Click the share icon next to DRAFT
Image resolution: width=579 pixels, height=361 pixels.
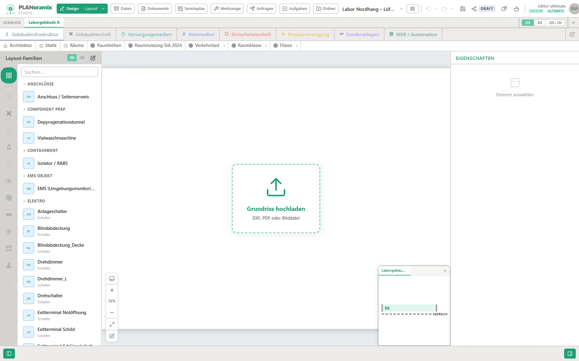pos(474,9)
